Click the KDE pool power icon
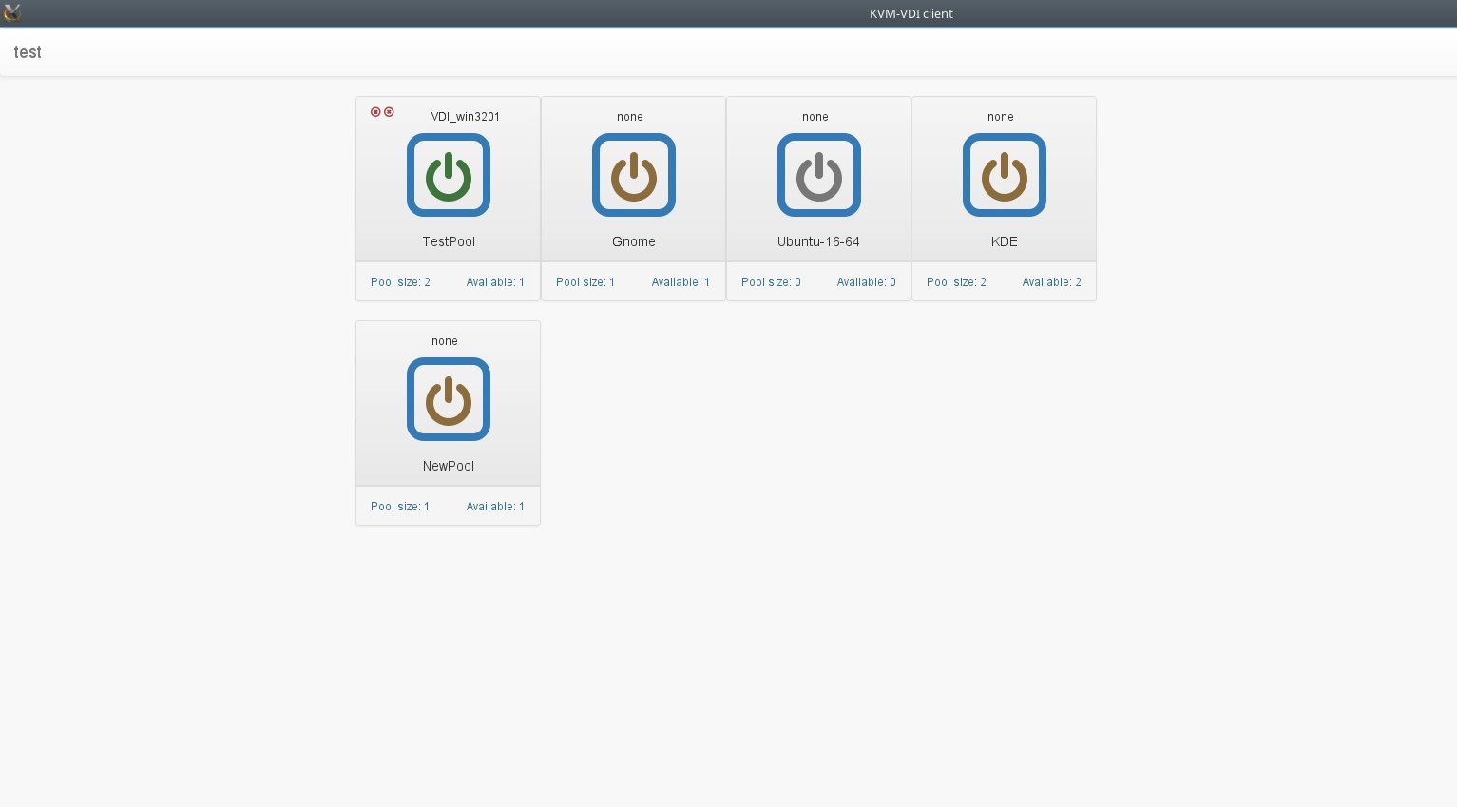 [1005, 175]
